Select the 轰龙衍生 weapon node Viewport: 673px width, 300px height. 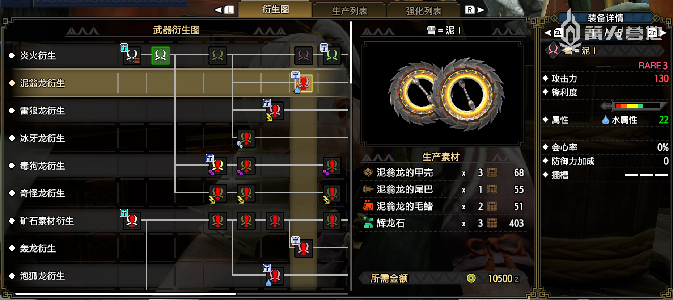[304, 248]
